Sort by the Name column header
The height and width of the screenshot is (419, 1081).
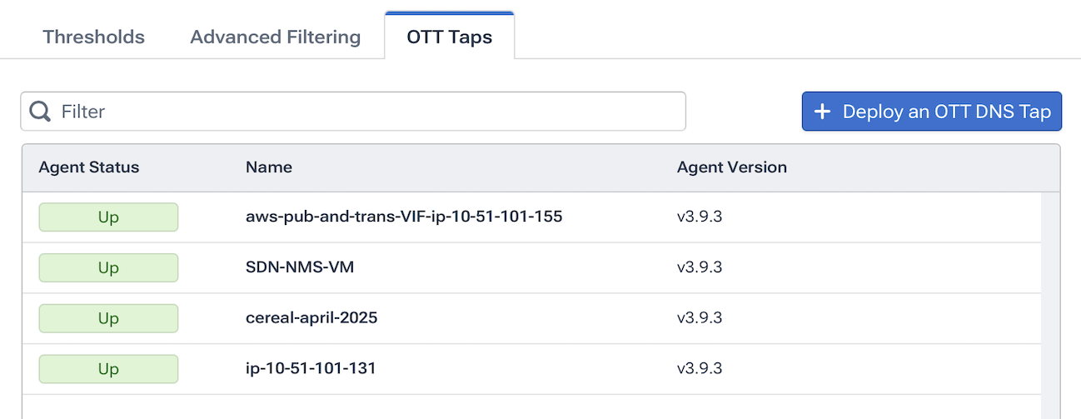[x=269, y=167]
